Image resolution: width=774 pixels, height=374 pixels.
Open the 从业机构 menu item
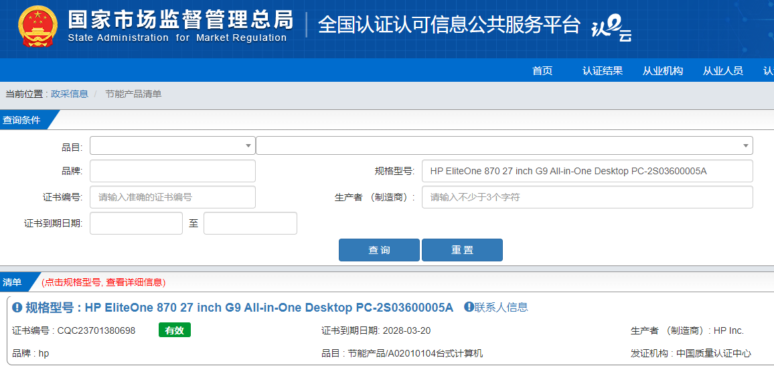[x=663, y=70]
